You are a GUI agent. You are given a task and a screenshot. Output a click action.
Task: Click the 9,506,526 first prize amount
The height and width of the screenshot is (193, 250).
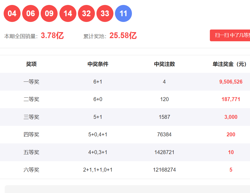(231, 82)
